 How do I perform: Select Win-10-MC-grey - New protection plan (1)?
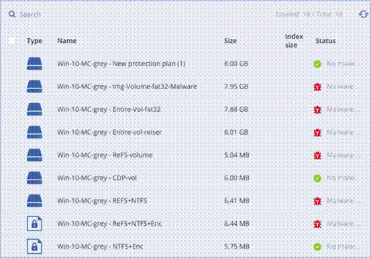pyautogui.click(x=121, y=64)
